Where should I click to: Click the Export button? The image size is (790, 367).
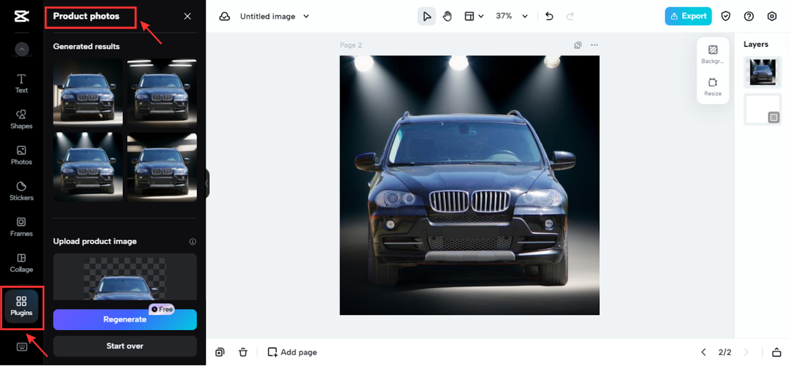tap(688, 16)
